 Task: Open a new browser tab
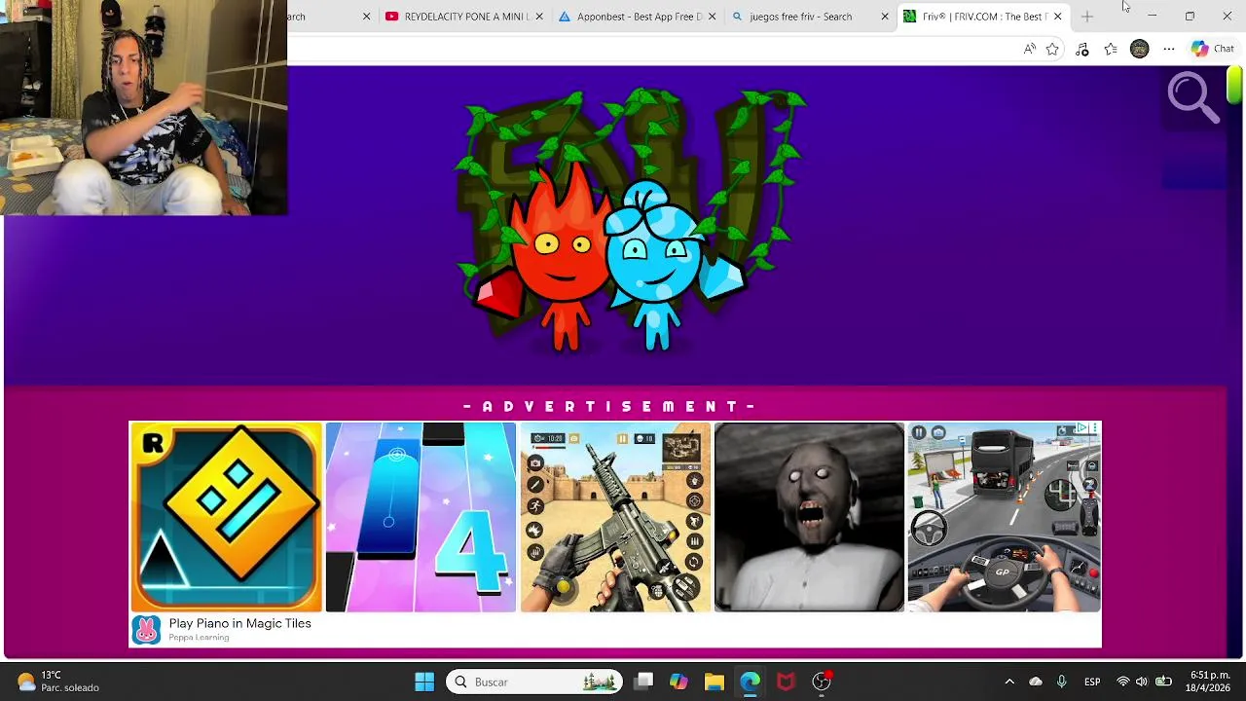(1087, 17)
